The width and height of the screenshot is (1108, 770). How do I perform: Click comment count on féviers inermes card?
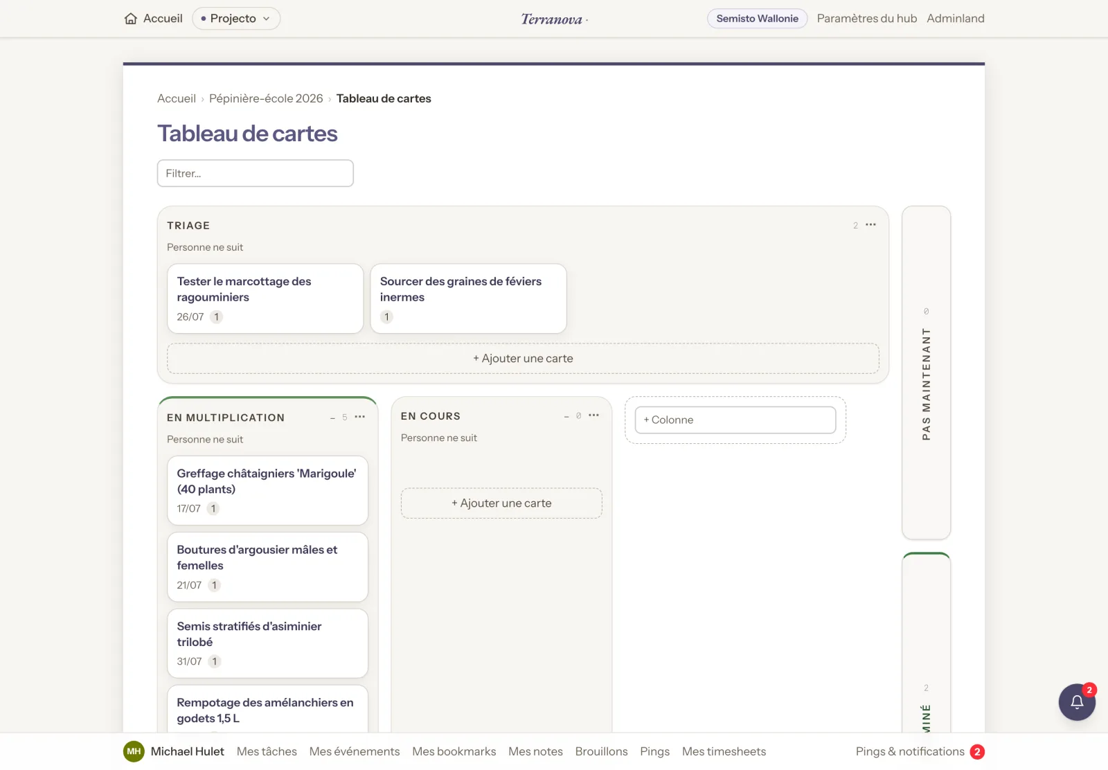coord(386,317)
